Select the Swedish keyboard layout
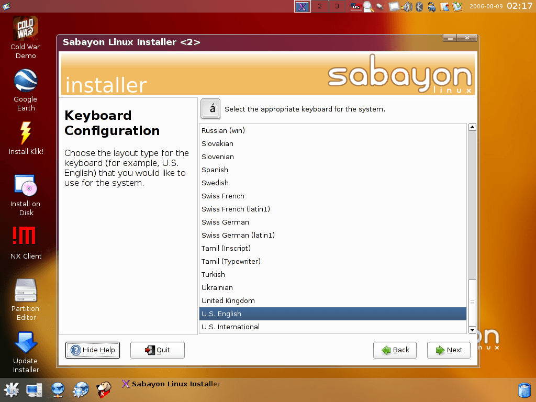This screenshot has width=536, height=402. [x=332, y=183]
